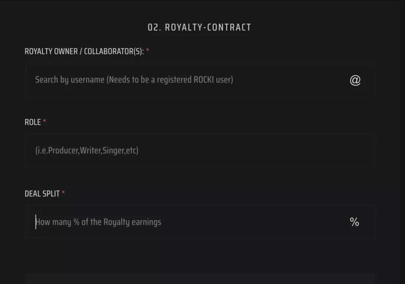The height and width of the screenshot is (284, 405).
Task: Click the DEAL SPLIT field label
Action: pos(42,194)
